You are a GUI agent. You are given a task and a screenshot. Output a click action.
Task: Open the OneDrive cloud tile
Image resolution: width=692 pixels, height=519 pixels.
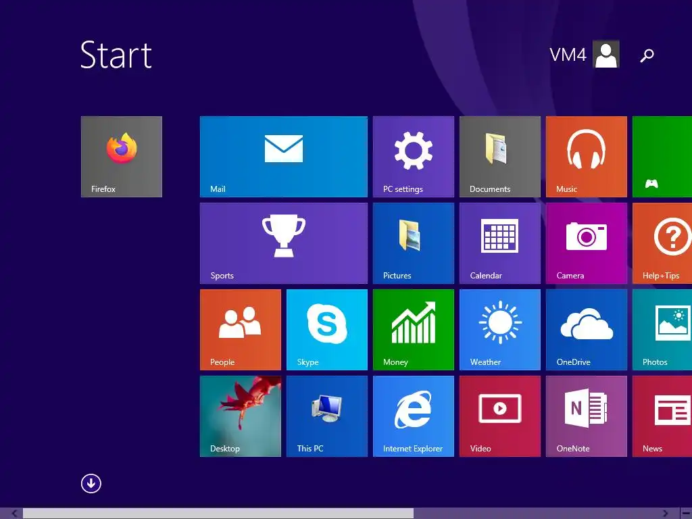click(x=586, y=330)
